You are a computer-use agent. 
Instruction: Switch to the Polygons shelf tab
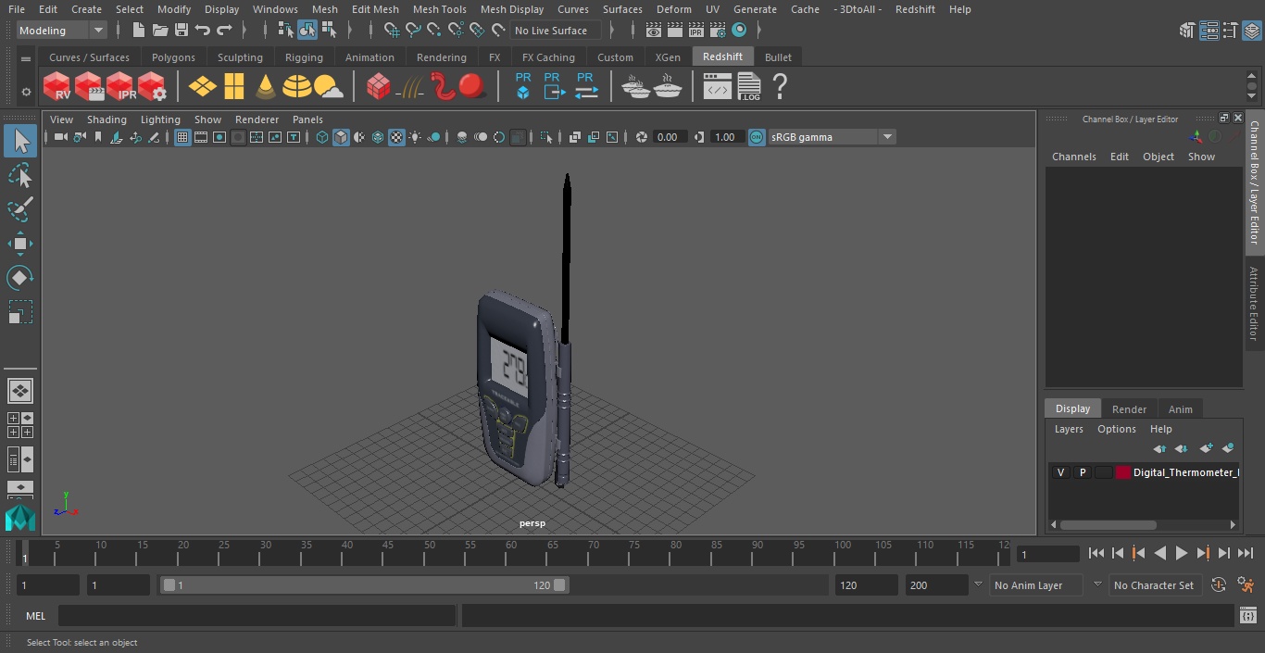173,57
